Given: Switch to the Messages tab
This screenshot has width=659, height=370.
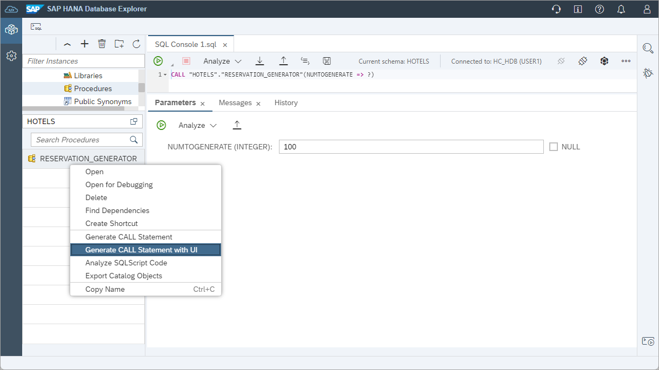Looking at the screenshot, I should (235, 102).
